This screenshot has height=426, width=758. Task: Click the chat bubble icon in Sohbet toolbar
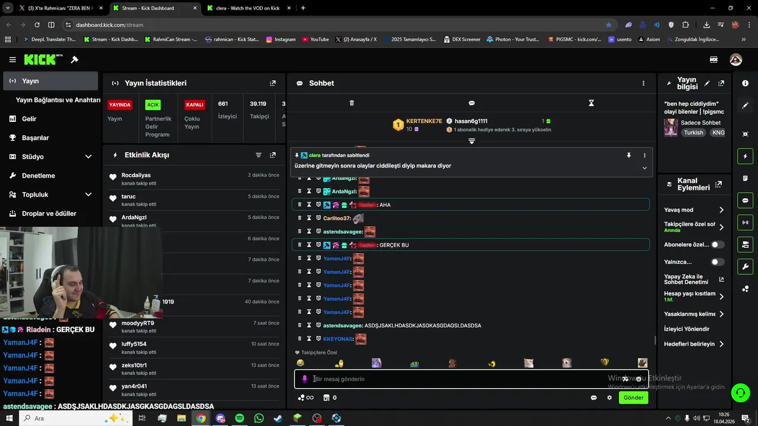pyautogui.click(x=471, y=103)
